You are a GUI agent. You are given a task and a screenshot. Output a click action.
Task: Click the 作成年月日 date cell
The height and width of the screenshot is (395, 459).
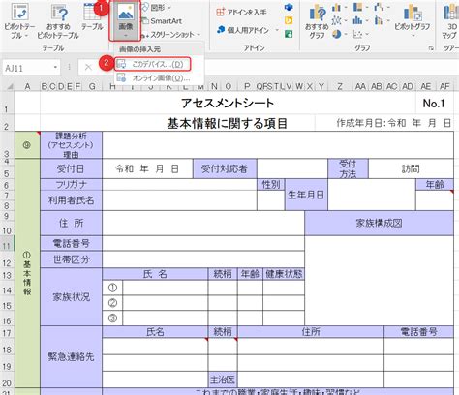click(394, 123)
